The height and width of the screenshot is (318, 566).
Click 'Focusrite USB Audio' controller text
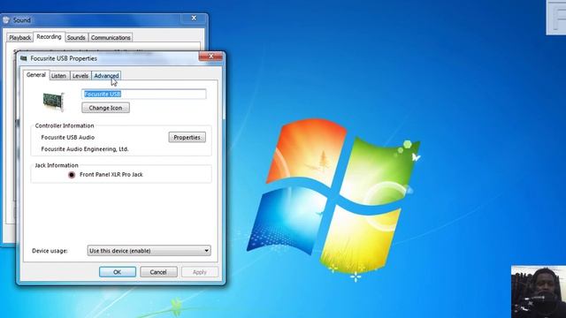coord(68,138)
